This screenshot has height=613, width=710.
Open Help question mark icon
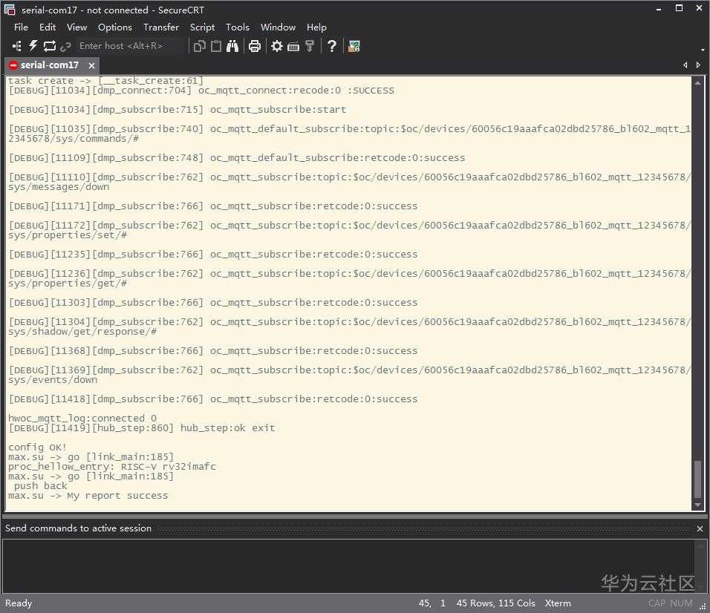[331, 46]
